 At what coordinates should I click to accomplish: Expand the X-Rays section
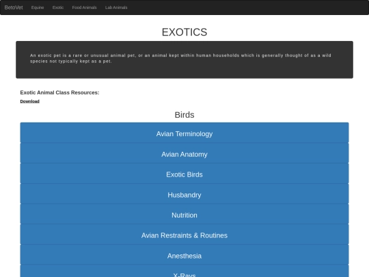(x=184, y=271)
